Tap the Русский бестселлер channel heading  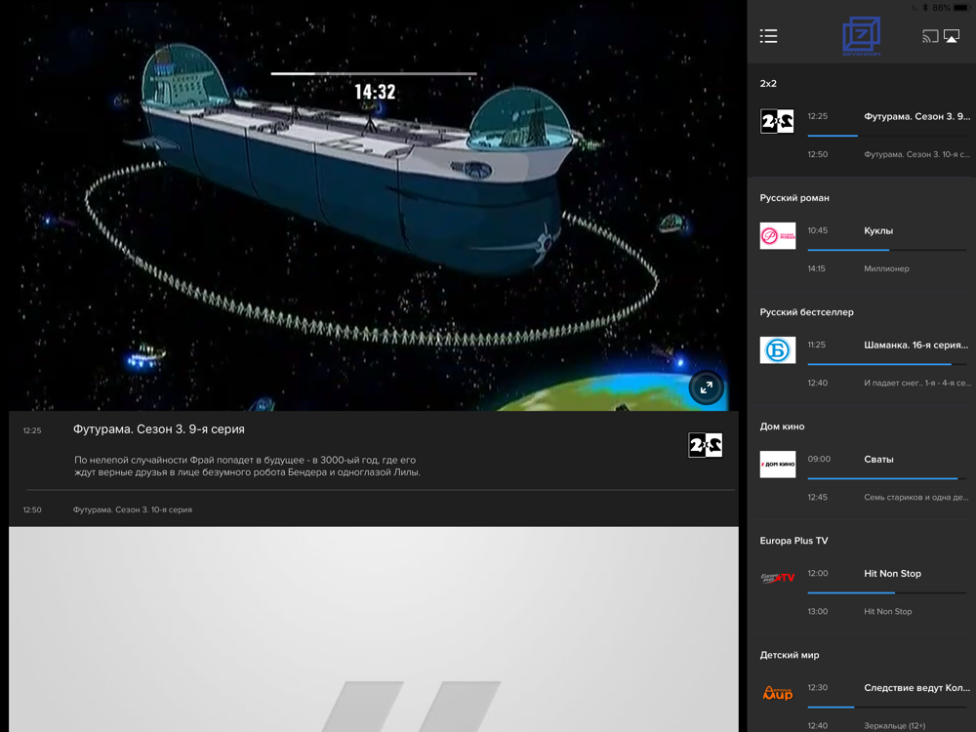[807, 312]
